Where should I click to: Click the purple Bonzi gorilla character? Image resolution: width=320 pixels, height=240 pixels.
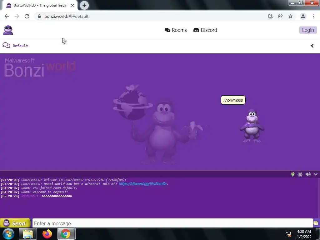(252, 126)
